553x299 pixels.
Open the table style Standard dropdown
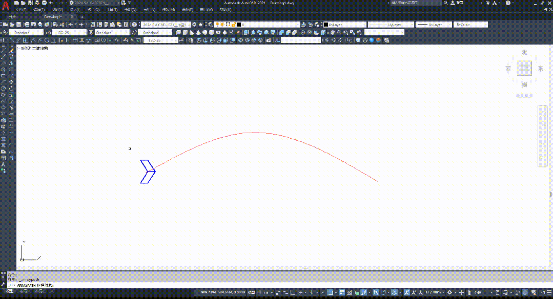pos(112,32)
